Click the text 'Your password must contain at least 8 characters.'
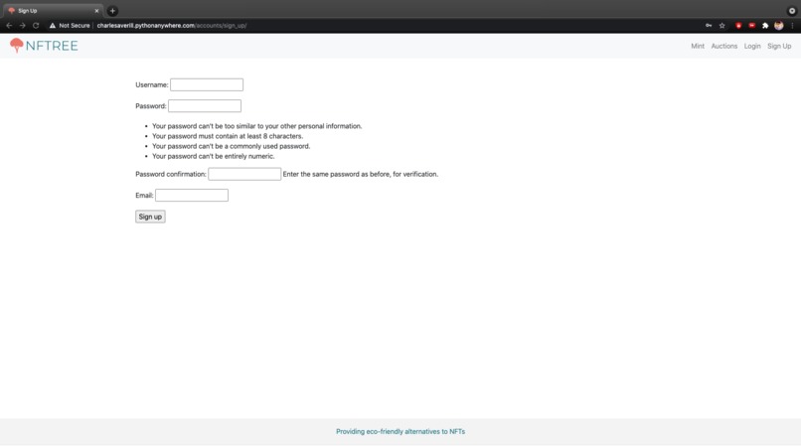Viewport: 801px width, 446px height. tap(228, 136)
